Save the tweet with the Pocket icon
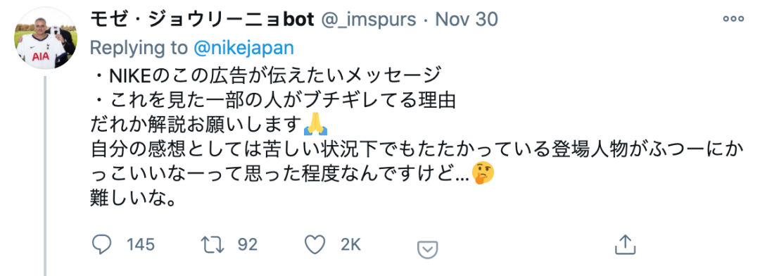 tap(428, 250)
